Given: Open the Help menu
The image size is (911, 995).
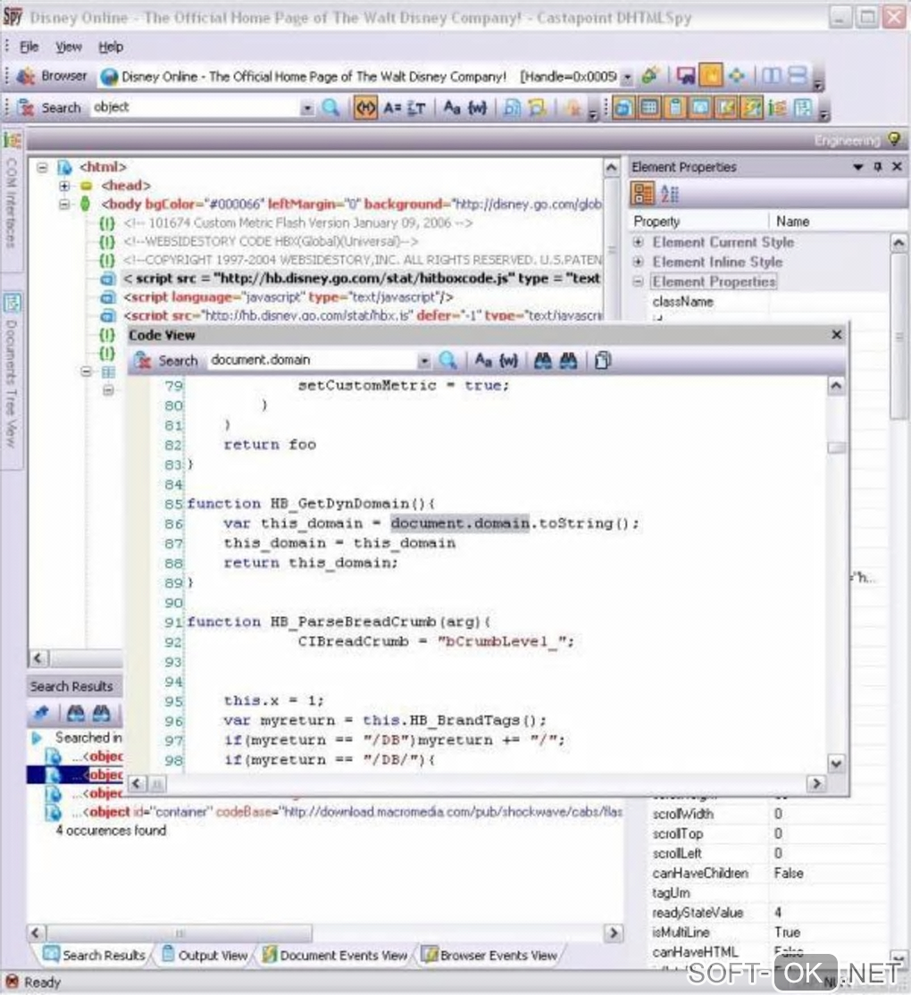Looking at the screenshot, I should coord(111,46).
